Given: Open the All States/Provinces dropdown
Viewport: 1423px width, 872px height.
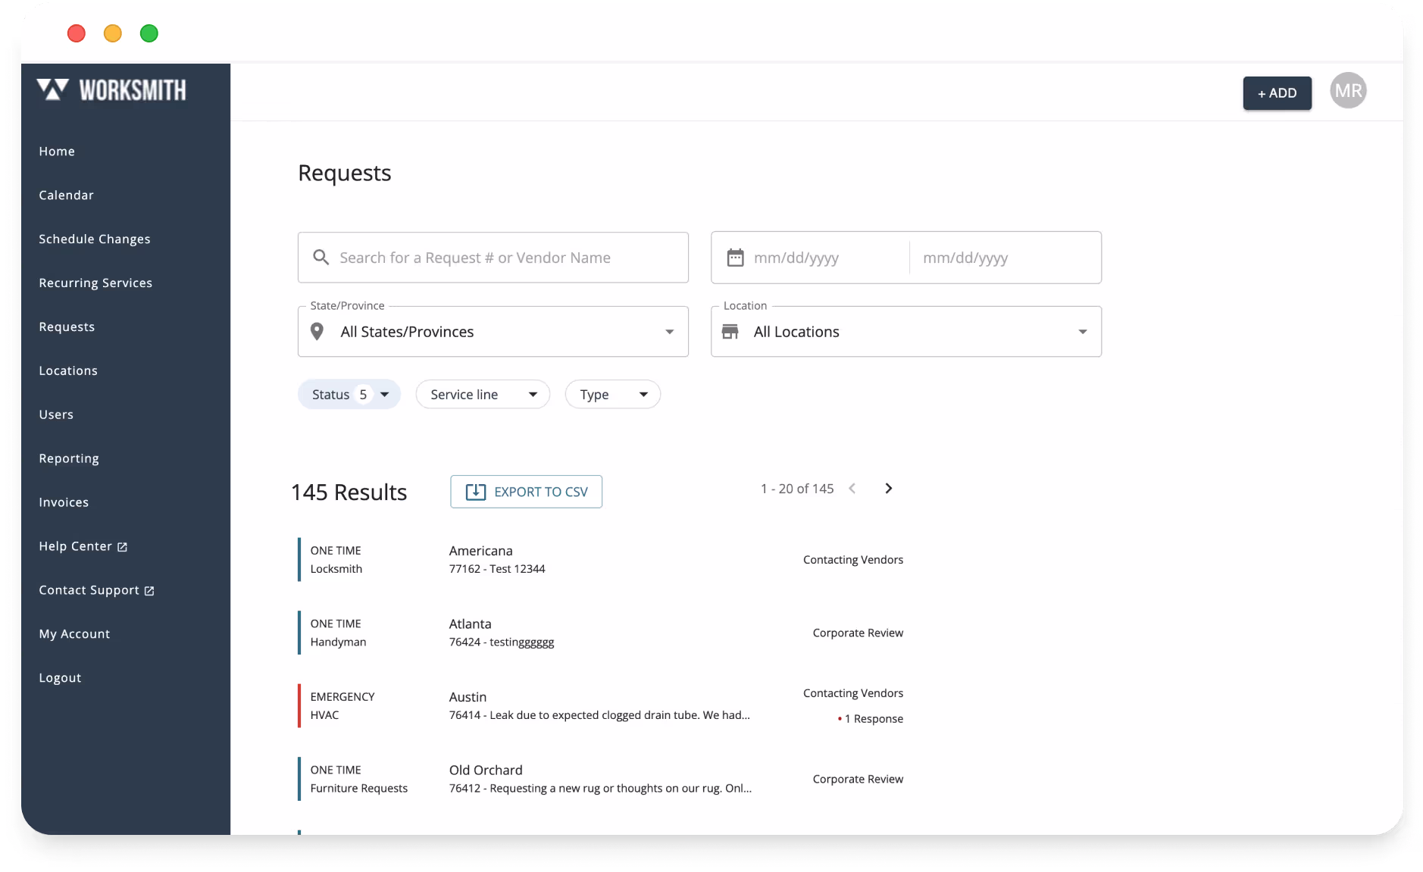Looking at the screenshot, I should pyautogui.click(x=493, y=332).
